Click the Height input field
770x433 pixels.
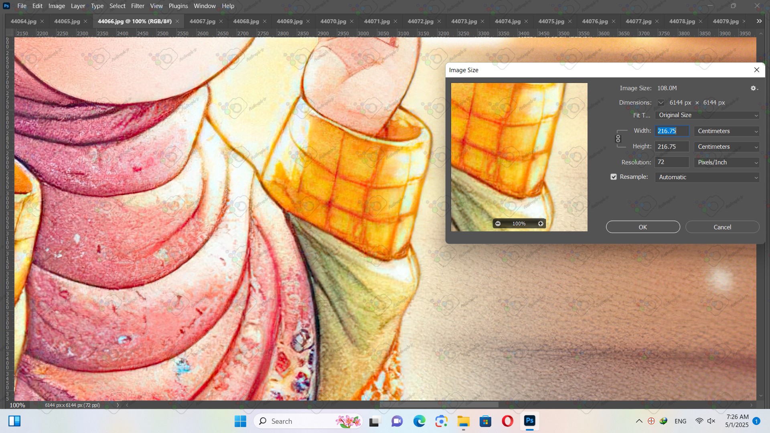click(x=672, y=147)
